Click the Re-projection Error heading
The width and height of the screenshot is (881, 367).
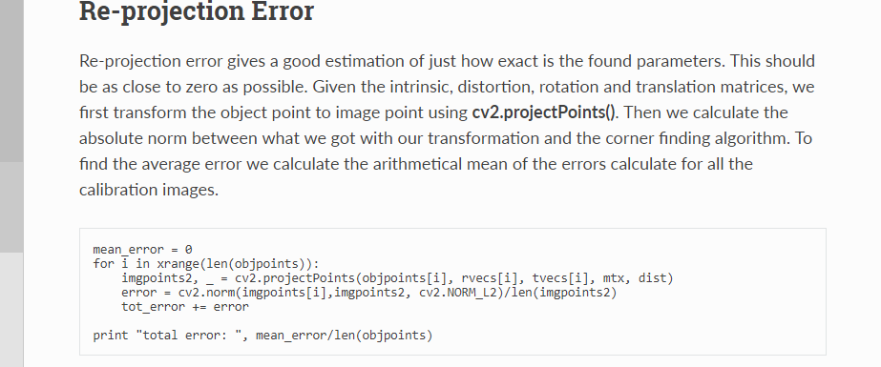pyautogui.click(x=196, y=11)
